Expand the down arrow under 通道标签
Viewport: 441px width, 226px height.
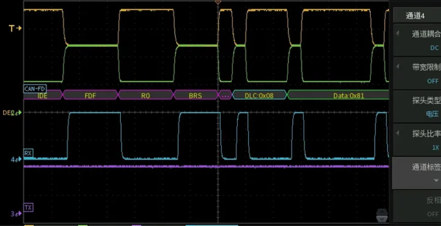437,180
